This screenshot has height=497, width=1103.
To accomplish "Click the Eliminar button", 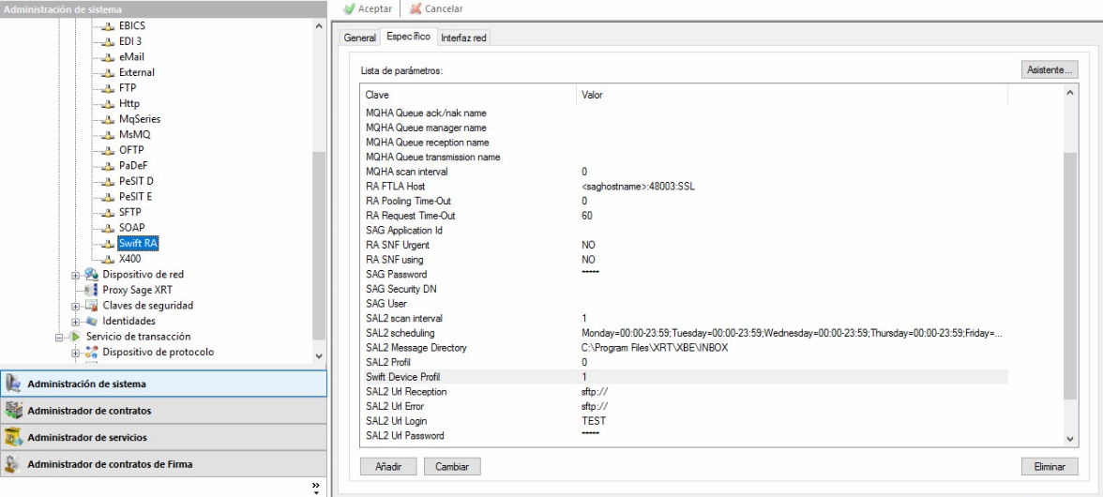I will pyautogui.click(x=1050, y=466).
